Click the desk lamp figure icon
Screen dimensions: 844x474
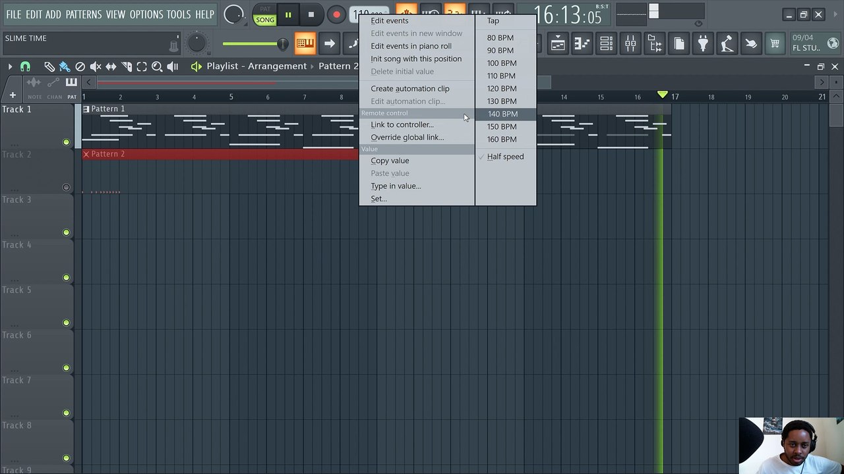(x=727, y=44)
